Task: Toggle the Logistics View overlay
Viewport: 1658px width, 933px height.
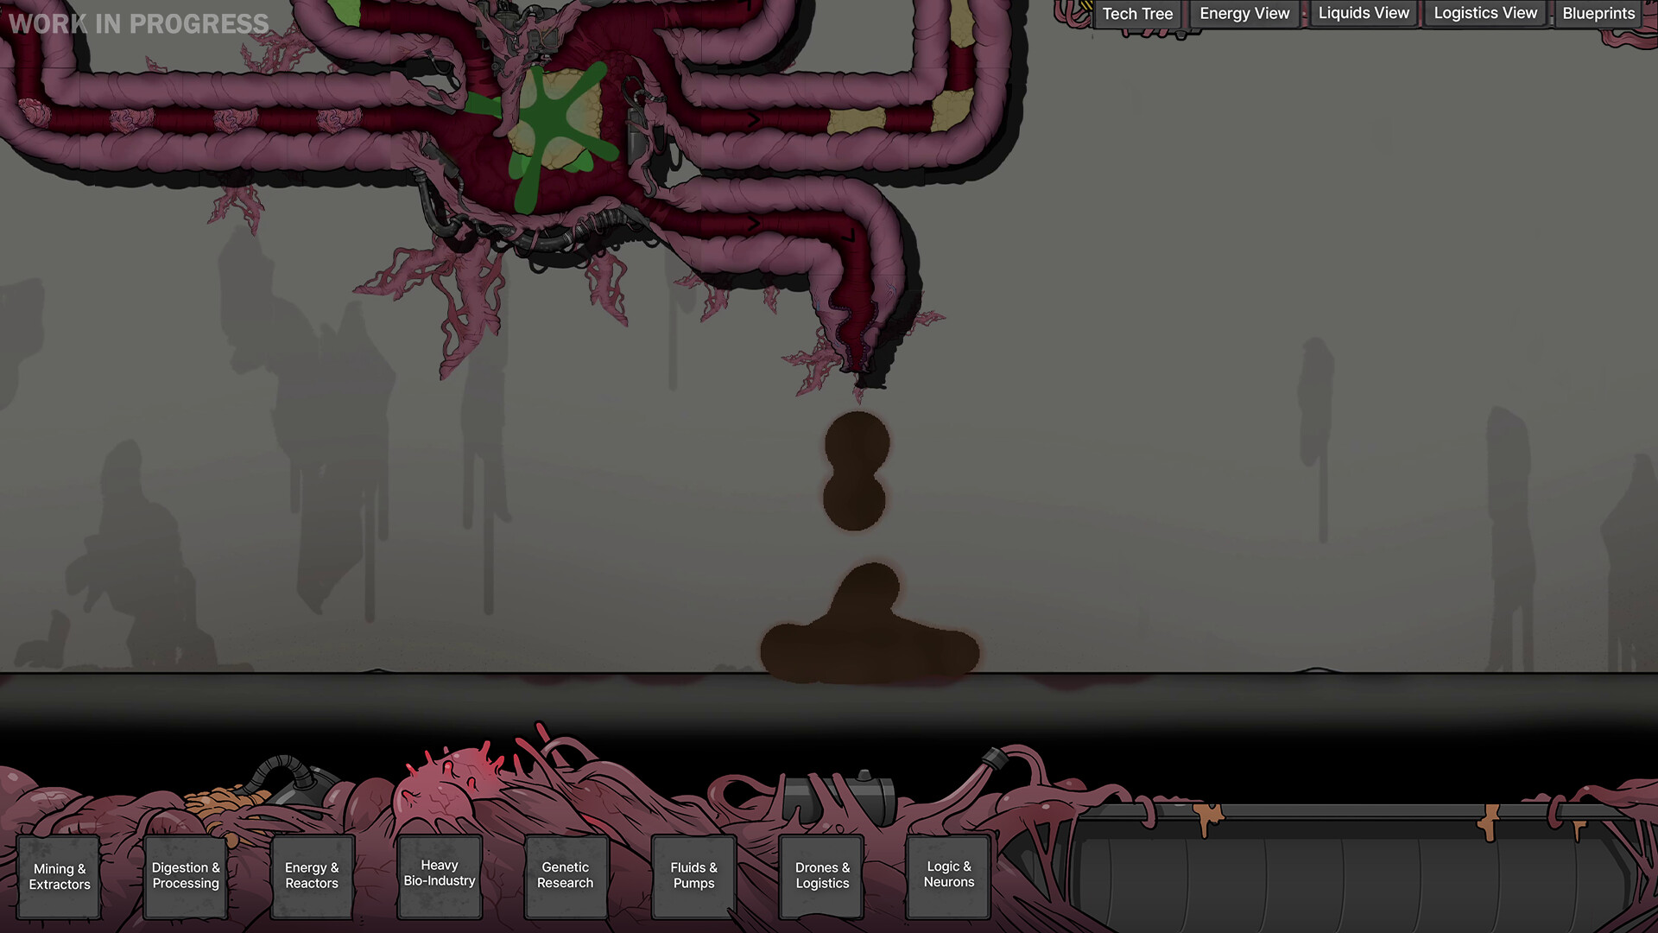Action: coord(1484,14)
